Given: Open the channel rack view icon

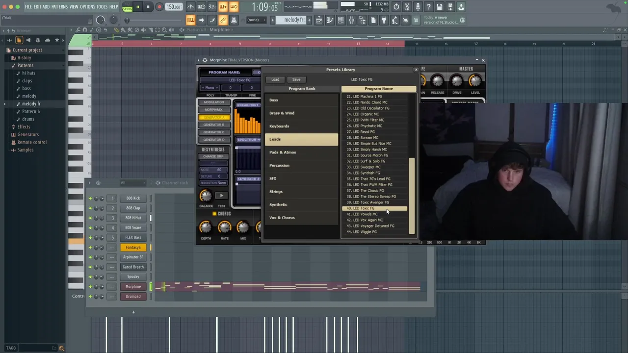Looking at the screenshot, I should (340, 20).
